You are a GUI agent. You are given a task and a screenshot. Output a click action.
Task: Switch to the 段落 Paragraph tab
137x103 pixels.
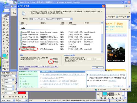[x=9, y=73]
